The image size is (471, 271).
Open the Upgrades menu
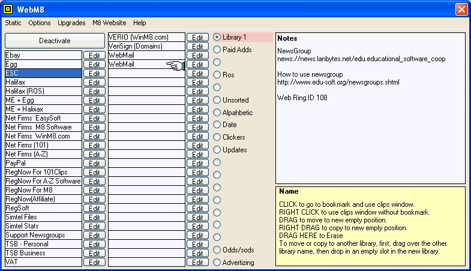tap(71, 23)
